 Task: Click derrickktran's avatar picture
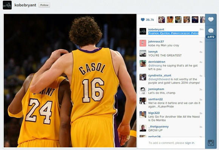click(x=143, y=63)
